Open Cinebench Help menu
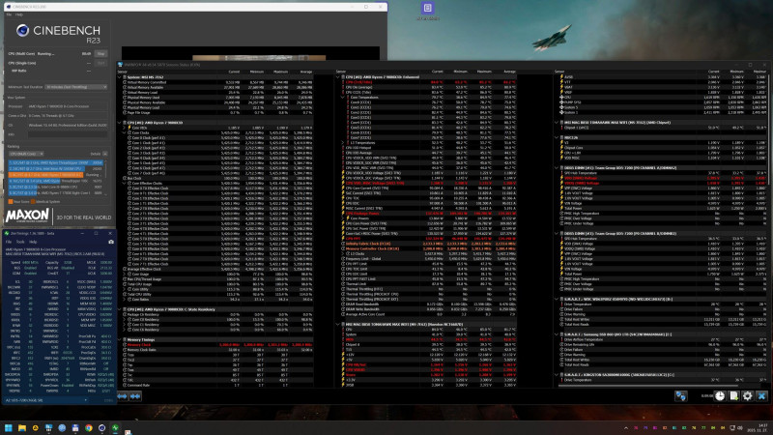This screenshot has height=435, width=773. pyautogui.click(x=18, y=14)
